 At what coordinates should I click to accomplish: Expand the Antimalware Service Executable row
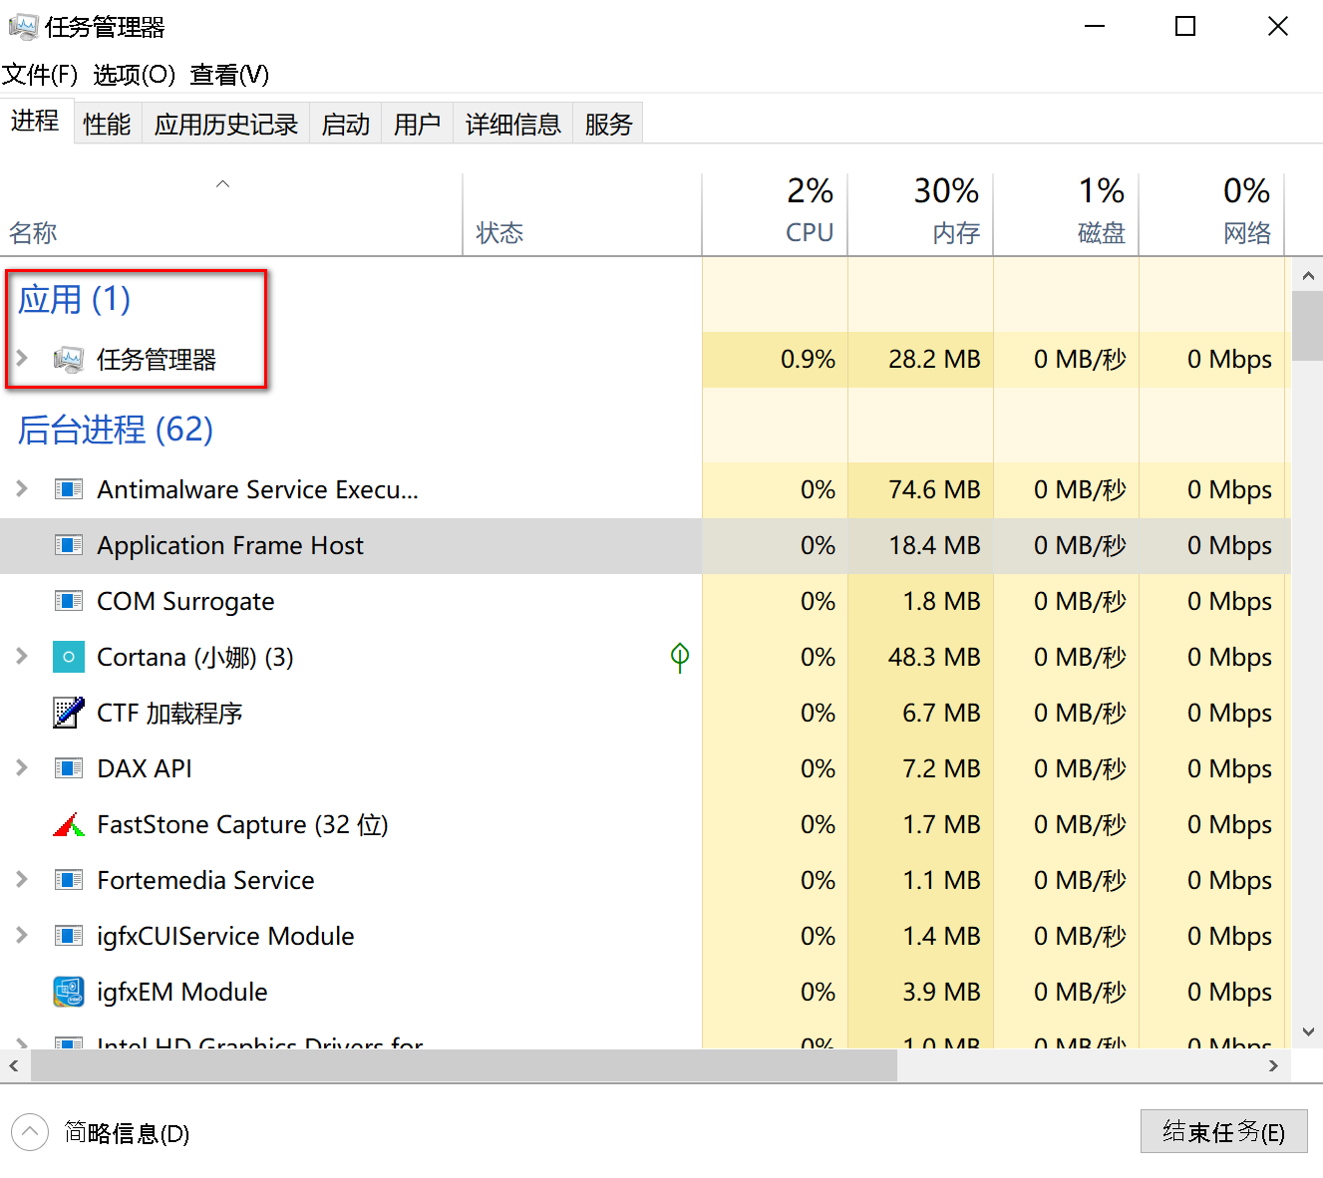[x=22, y=489]
